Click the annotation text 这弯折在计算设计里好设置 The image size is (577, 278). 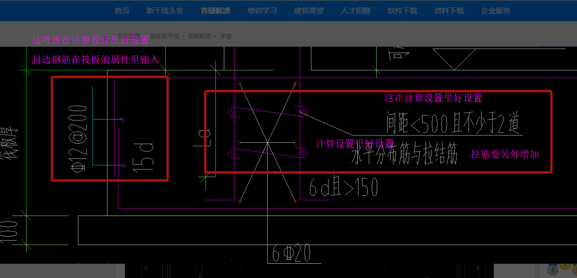click(x=91, y=40)
